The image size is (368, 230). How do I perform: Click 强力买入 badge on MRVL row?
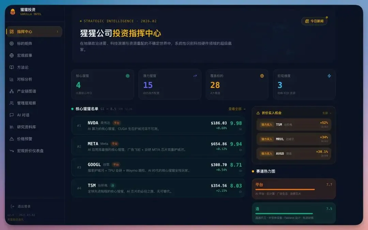(266, 139)
